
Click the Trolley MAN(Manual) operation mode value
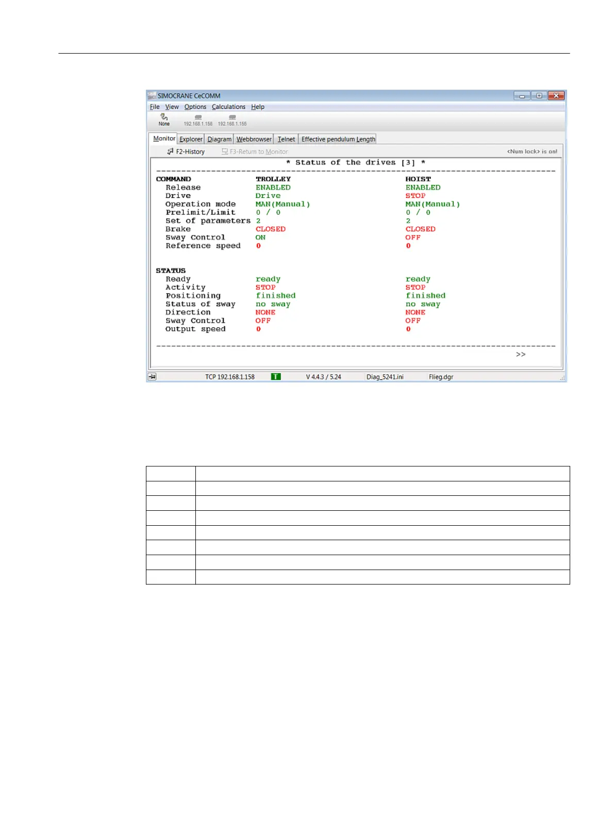283,204
